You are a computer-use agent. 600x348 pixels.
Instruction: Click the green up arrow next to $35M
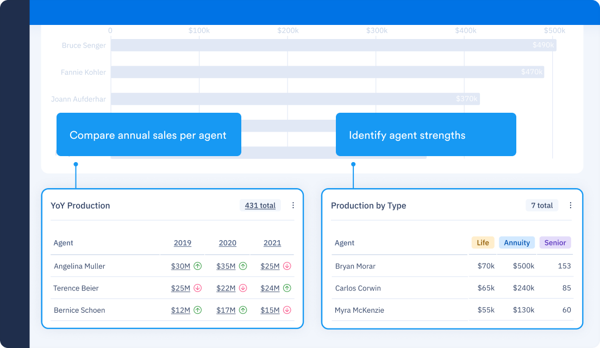point(242,266)
